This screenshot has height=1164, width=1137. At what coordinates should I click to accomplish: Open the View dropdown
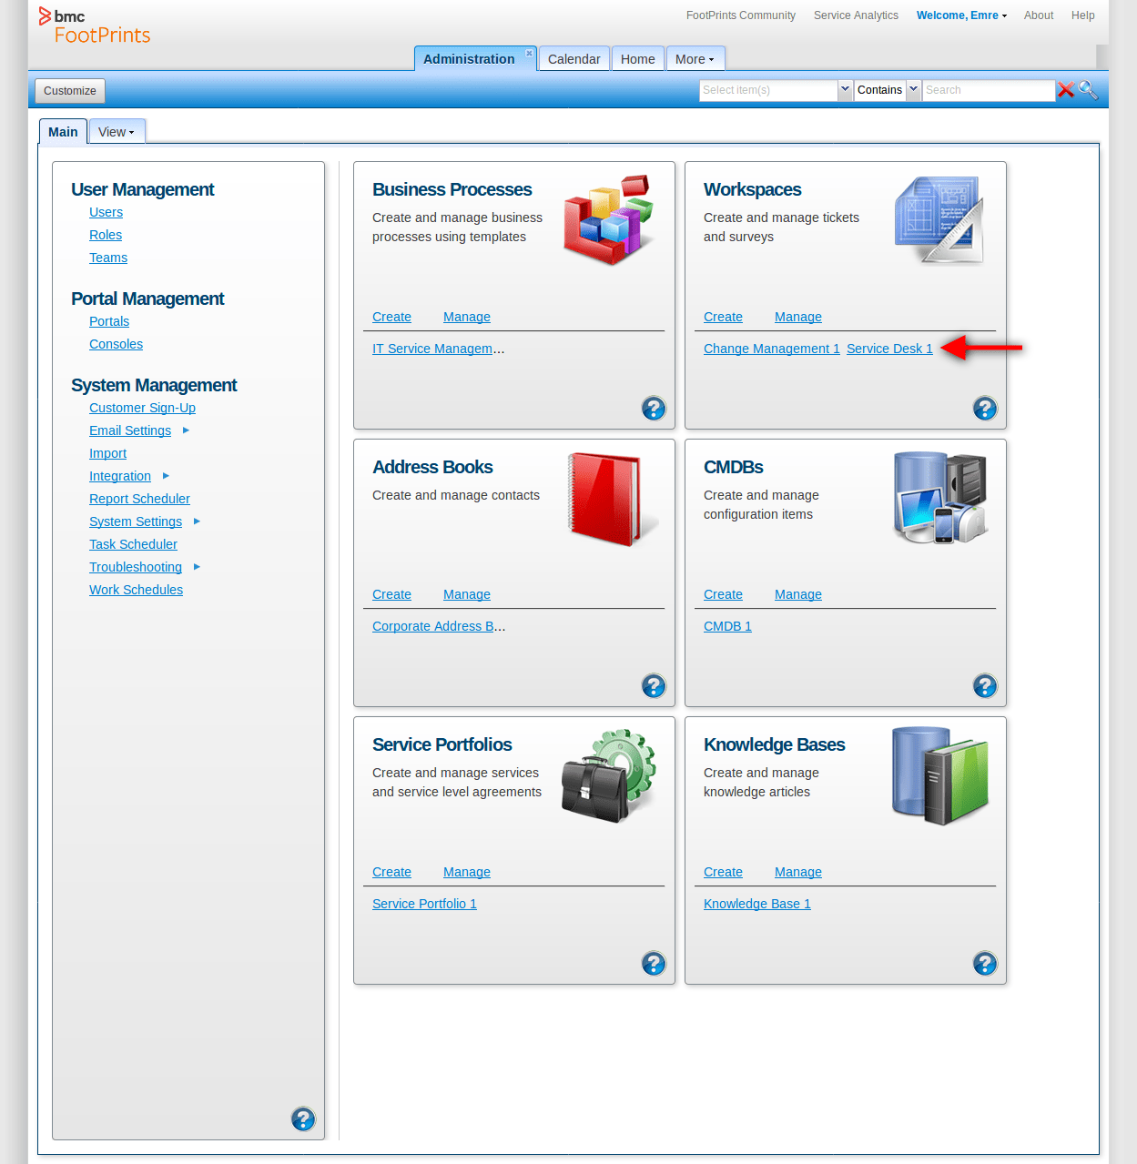pyautogui.click(x=117, y=131)
